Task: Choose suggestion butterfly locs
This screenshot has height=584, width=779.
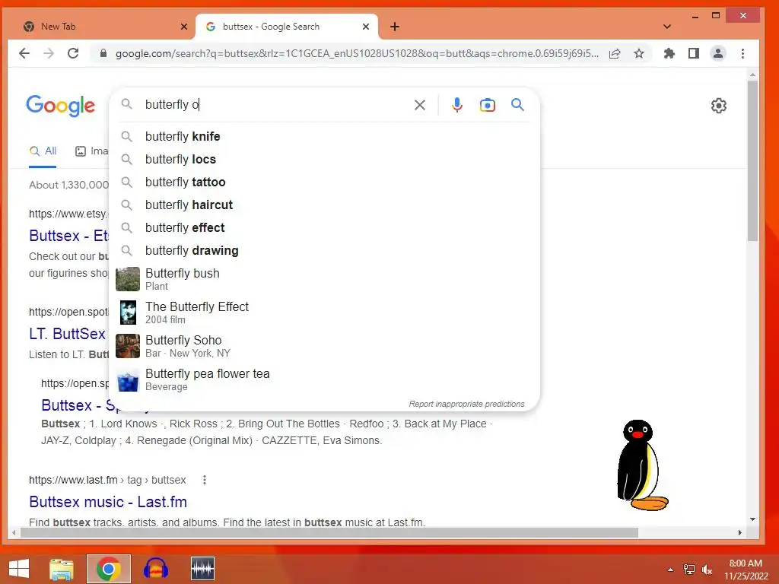Action: (324, 160)
